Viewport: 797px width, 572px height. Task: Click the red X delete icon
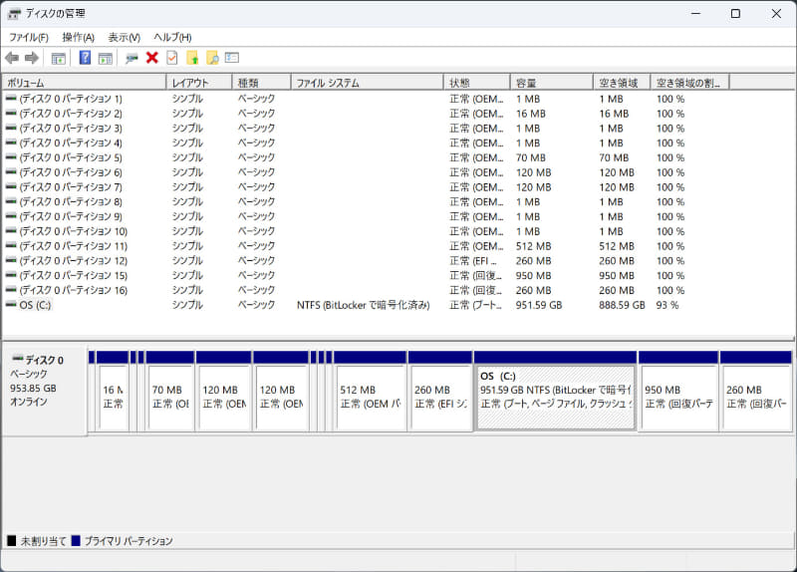152,58
